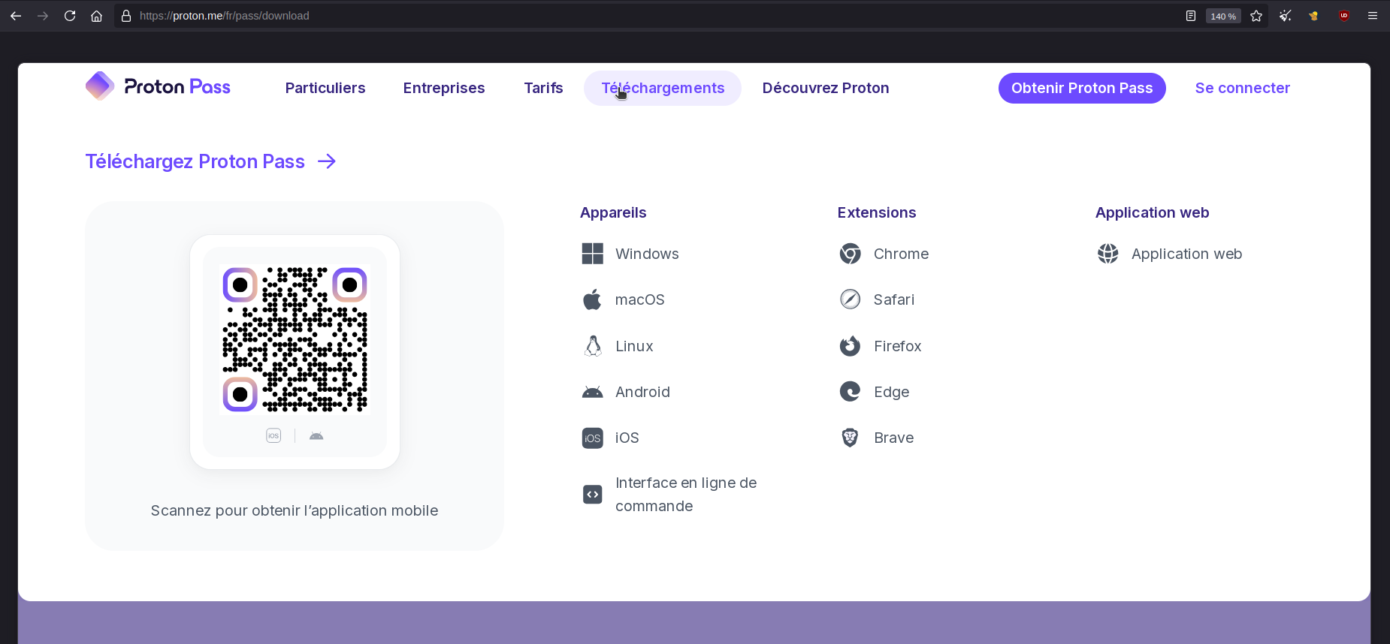This screenshot has width=1390, height=644.
Task: Get the Safari extension link
Action: pyautogui.click(x=894, y=299)
